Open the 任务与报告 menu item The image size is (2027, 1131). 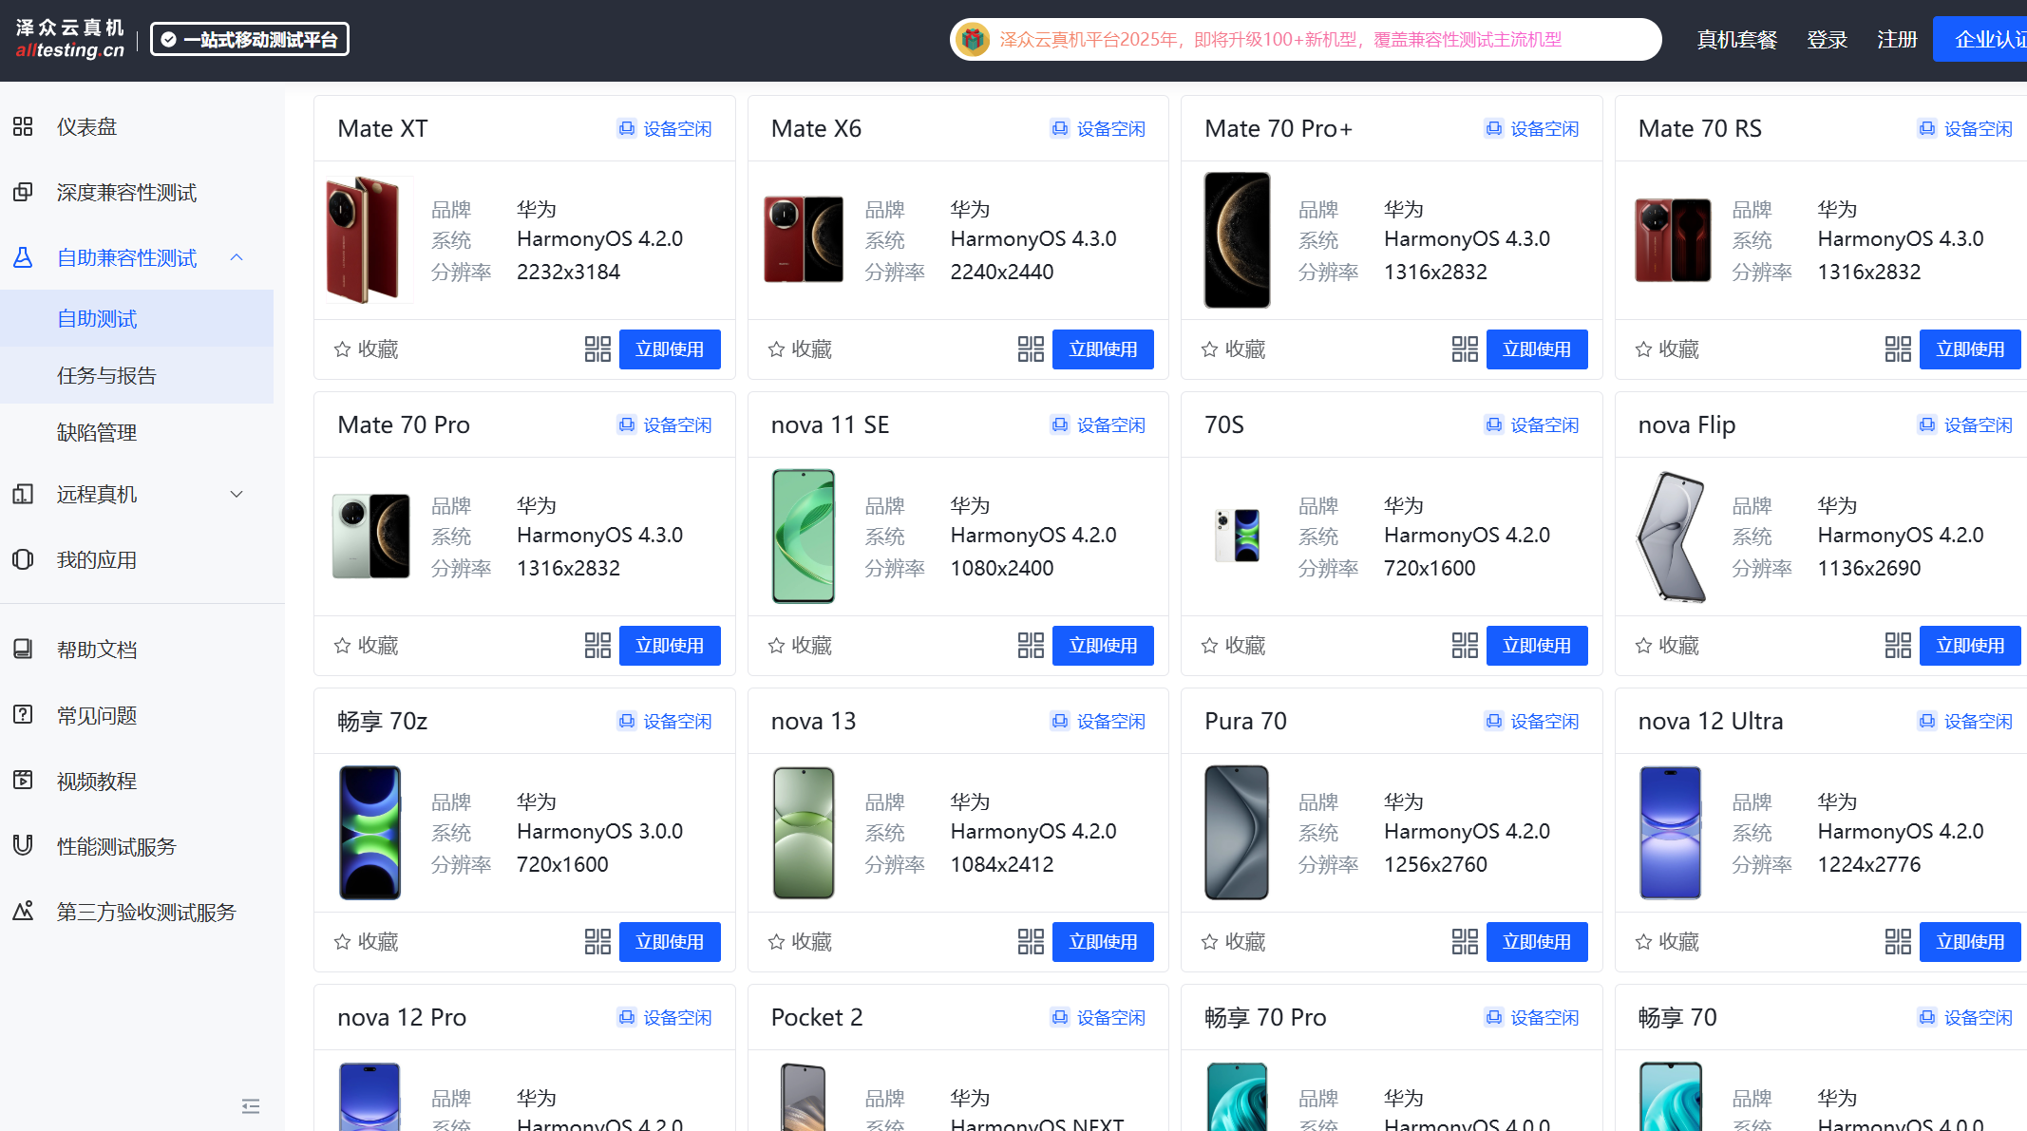coord(106,376)
